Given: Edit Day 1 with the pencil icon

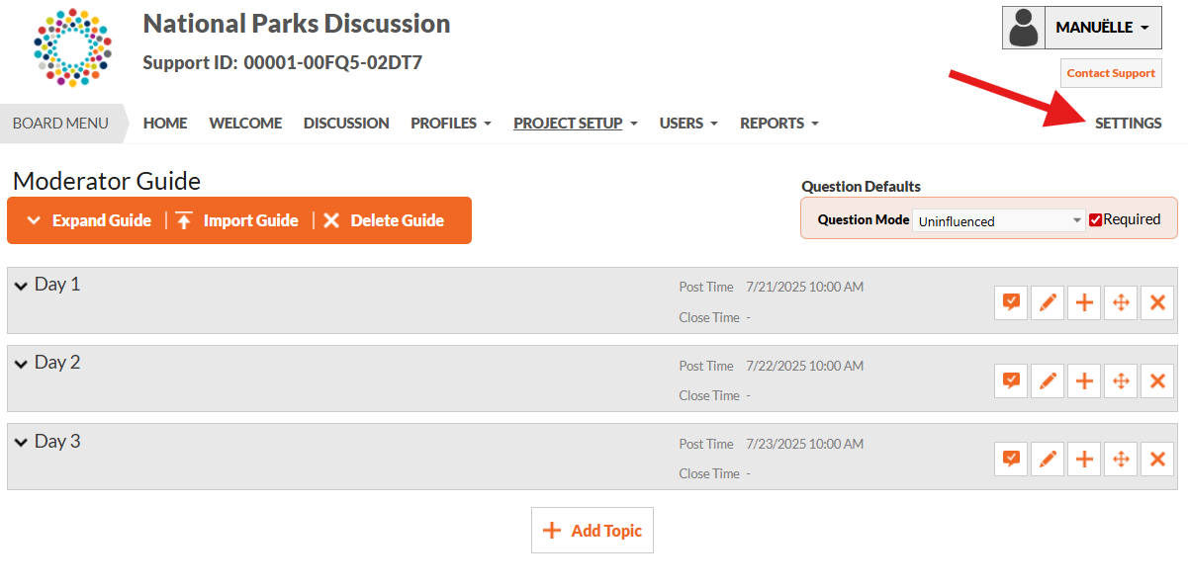Looking at the screenshot, I should click(x=1048, y=302).
